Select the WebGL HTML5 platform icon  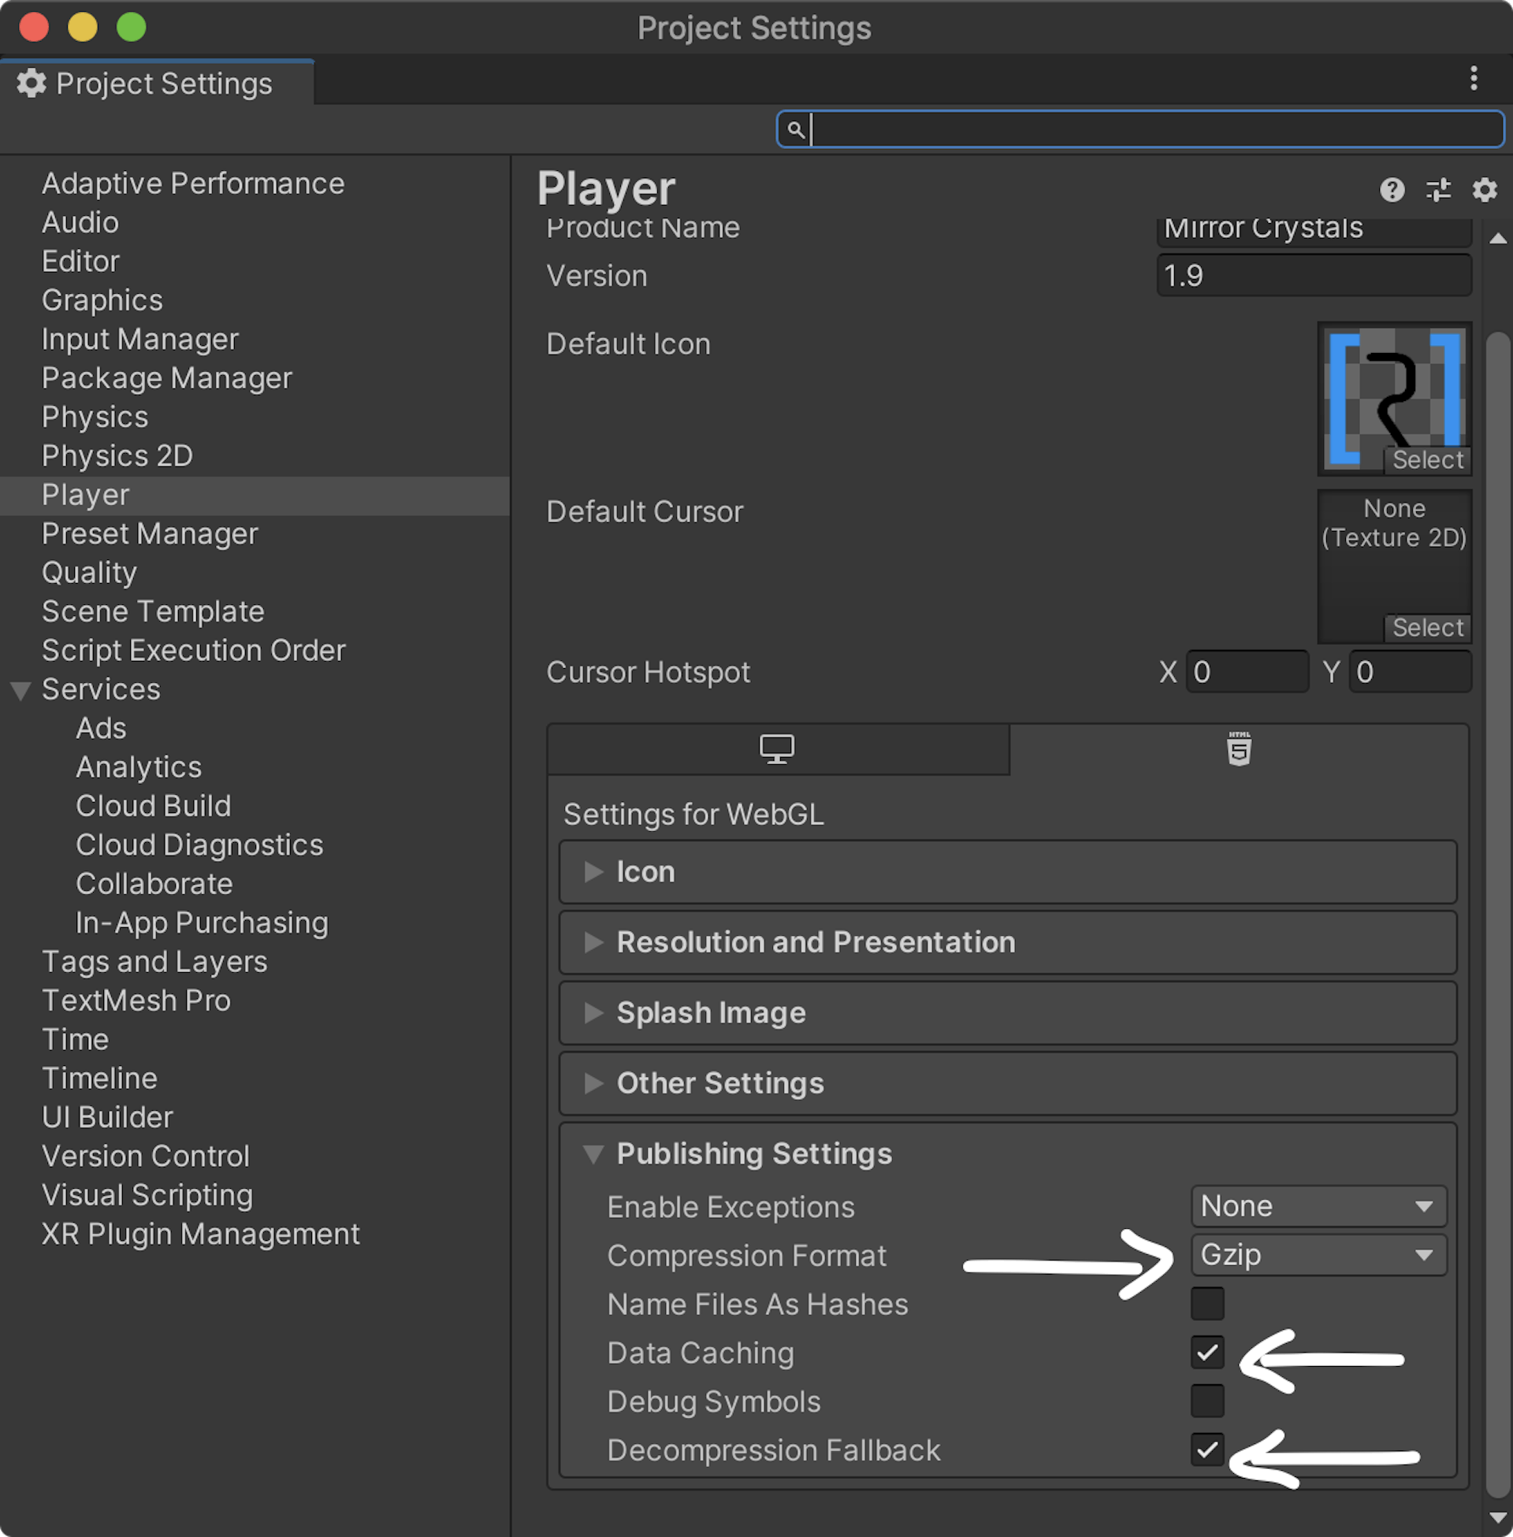(1237, 748)
